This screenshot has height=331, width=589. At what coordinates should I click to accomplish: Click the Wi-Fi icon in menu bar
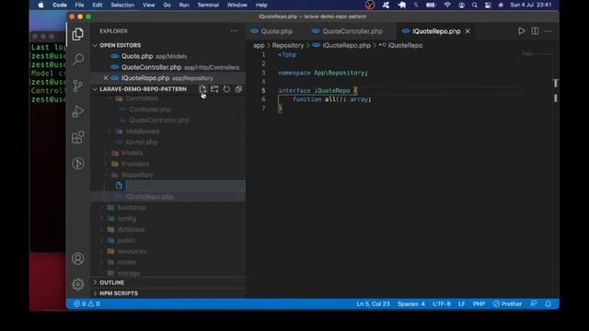tap(447, 5)
